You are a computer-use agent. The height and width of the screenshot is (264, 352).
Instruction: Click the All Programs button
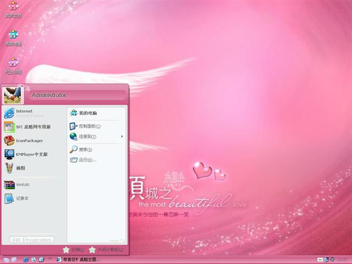[32, 240]
